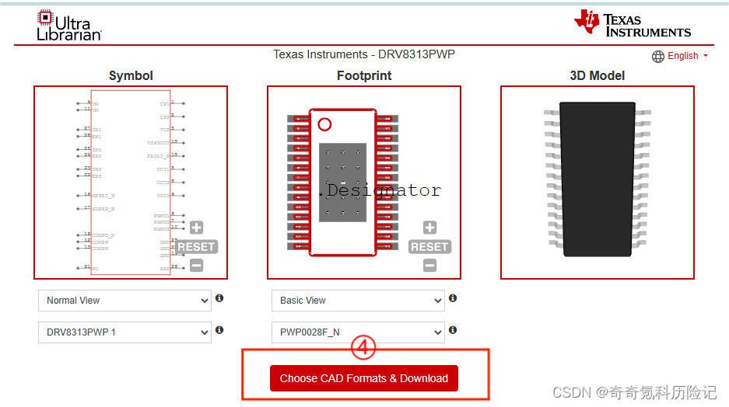Click info icon beside Basic View
Image resolution: width=729 pixels, height=407 pixels.
pyautogui.click(x=453, y=298)
